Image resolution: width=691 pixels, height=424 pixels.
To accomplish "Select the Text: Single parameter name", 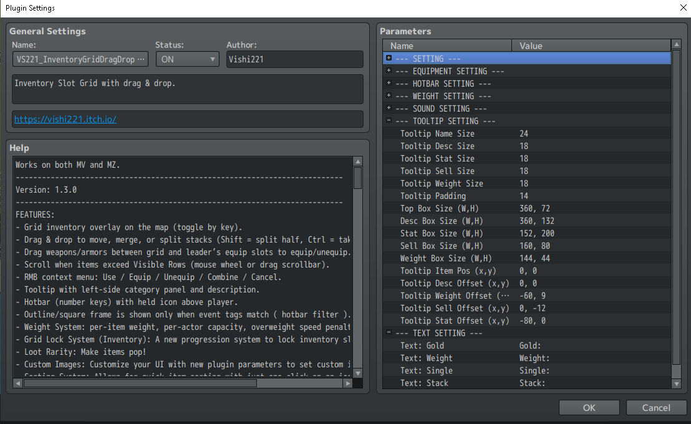I will pos(426,370).
